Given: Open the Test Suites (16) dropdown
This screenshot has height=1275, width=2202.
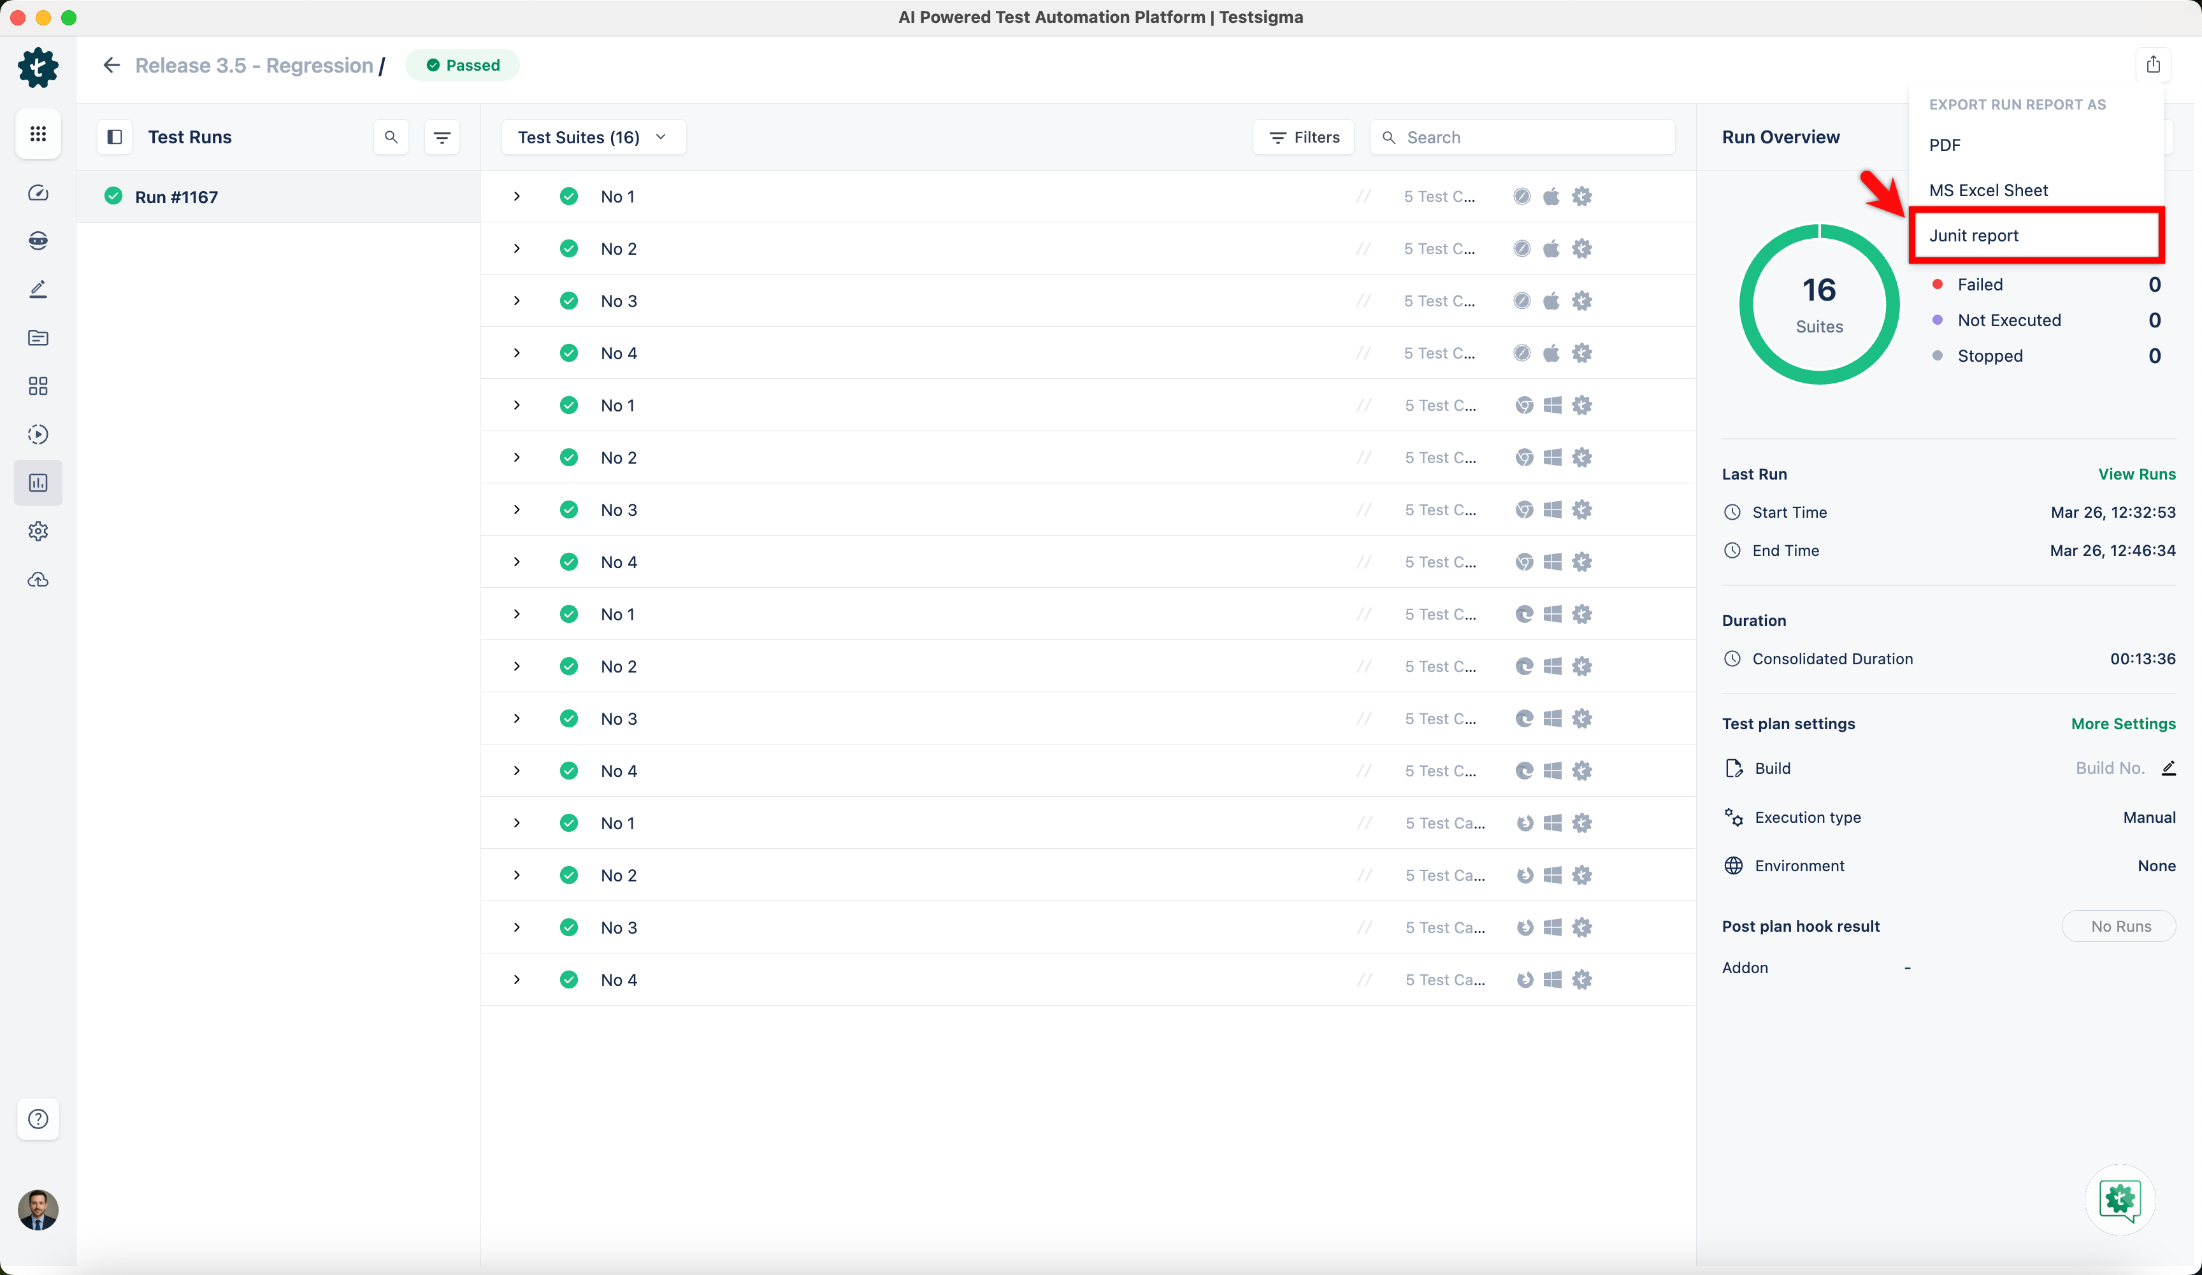Looking at the screenshot, I should click(593, 137).
